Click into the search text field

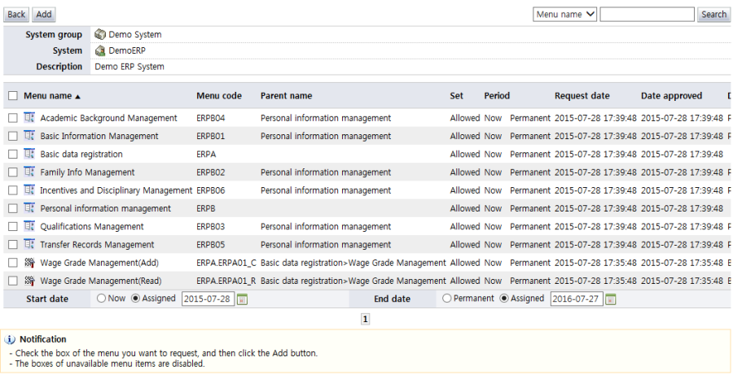647,15
